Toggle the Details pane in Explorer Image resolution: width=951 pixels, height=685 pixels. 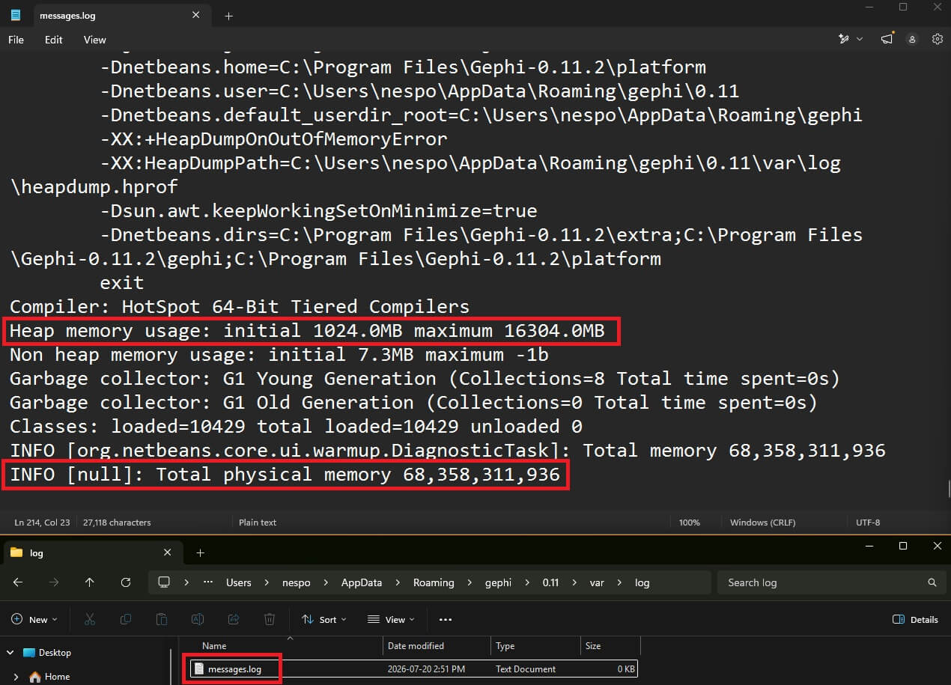(916, 619)
